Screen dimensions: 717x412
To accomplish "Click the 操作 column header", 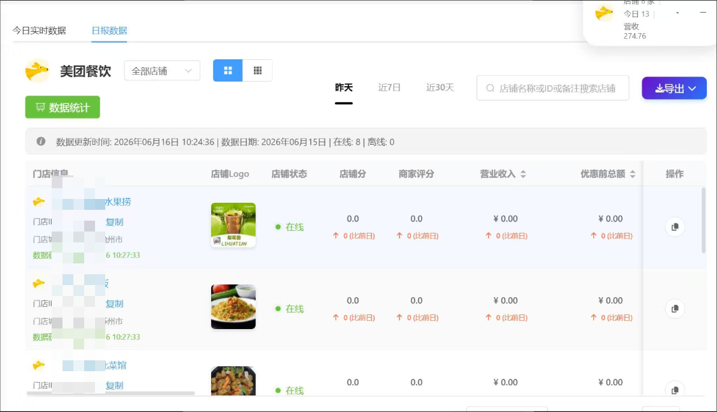I will point(674,174).
